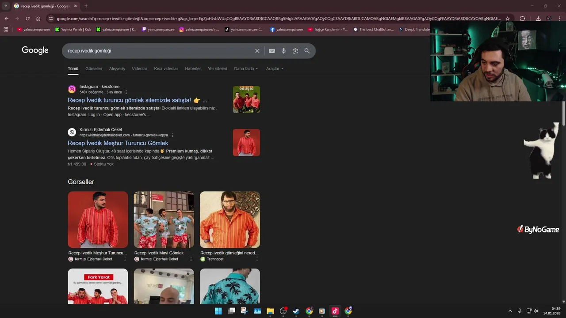This screenshot has height=318, width=566.
Task: Switch to the Haberler tab
Action: tap(193, 69)
